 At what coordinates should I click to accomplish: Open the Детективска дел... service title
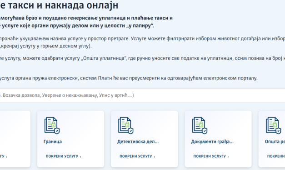point(138,142)
